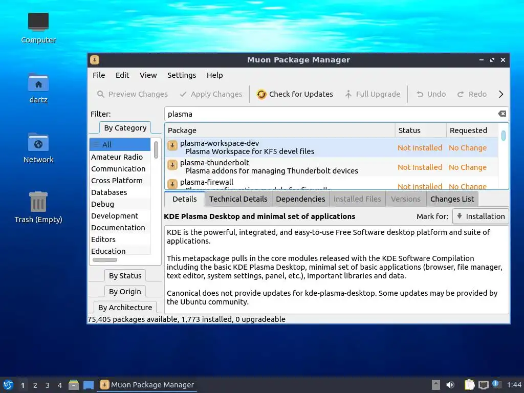Open the start menu in the taskbar

pyautogui.click(x=8, y=385)
